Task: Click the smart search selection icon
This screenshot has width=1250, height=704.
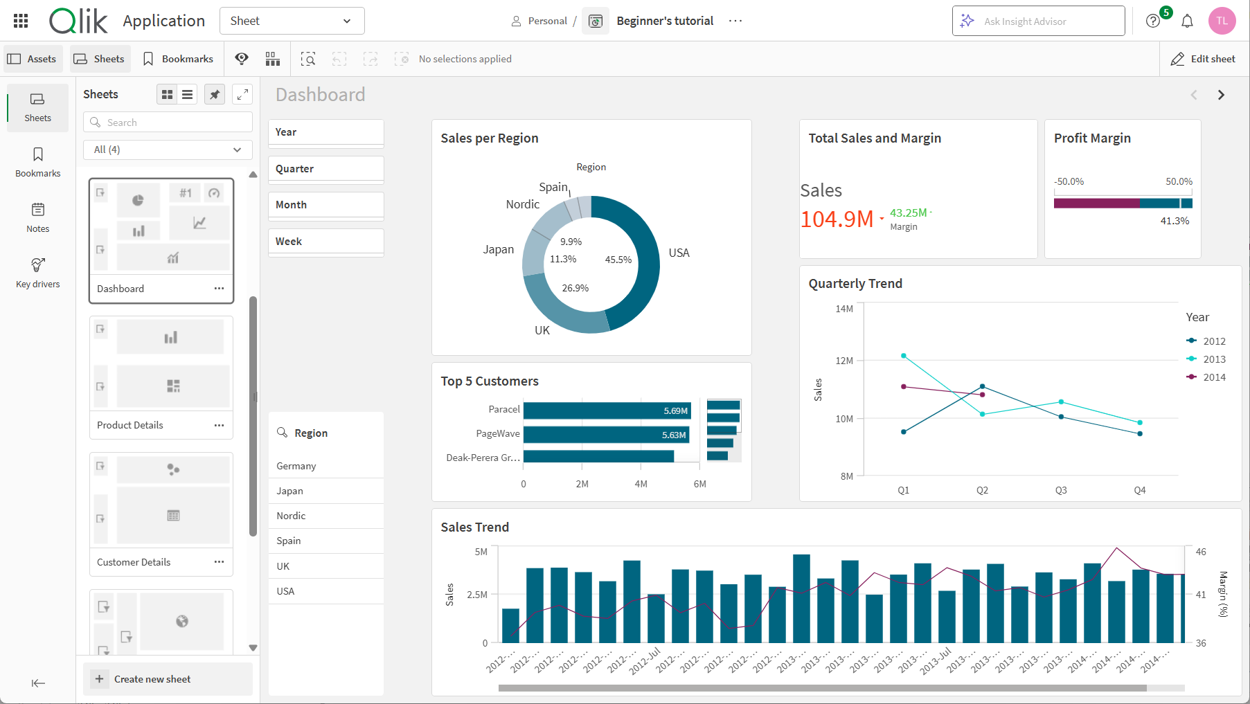Action: tap(308, 59)
